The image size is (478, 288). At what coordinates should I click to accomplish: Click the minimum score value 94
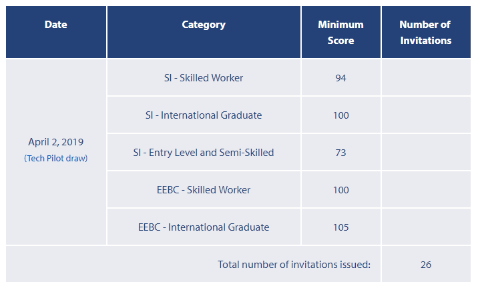(340, 78)
